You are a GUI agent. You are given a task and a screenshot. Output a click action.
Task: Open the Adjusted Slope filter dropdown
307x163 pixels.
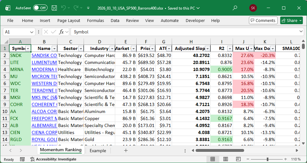click(207, 49)
